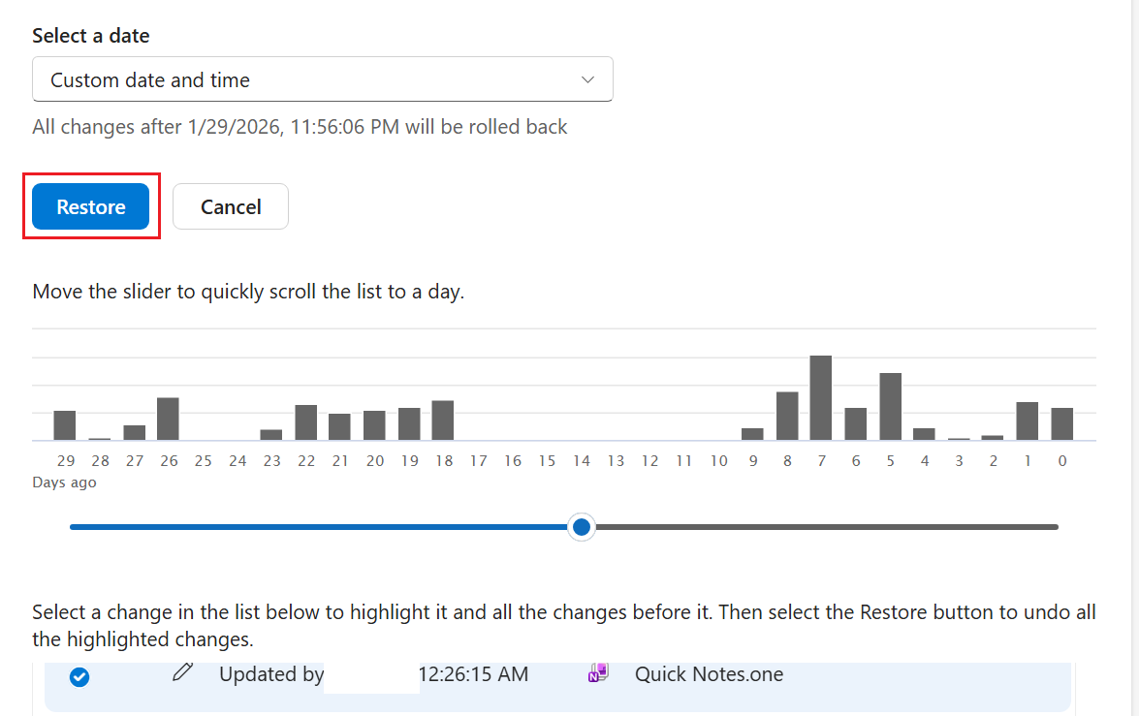Image resolution: width=1139 pixels, height=716 pixels.
Task: Click the histogram bar for 1 day ago
Action: click(x=1028, y=421)
